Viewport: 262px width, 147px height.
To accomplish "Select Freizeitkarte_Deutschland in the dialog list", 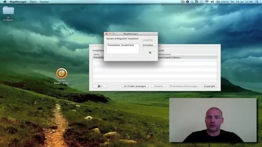I will point(121,45).
